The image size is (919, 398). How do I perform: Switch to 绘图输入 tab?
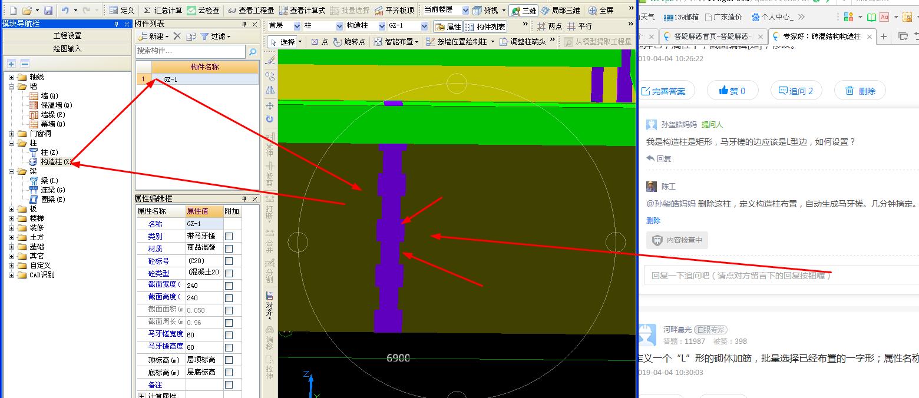click(67, 48)
